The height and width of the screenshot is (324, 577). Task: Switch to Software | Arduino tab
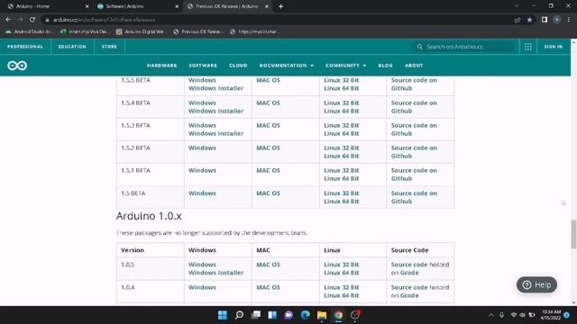tap(137, 6)
